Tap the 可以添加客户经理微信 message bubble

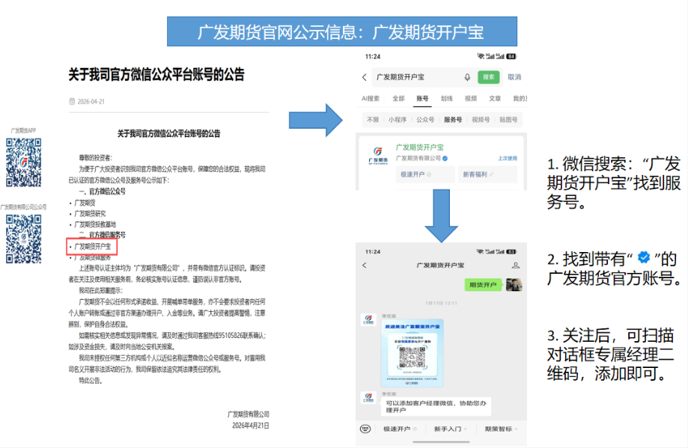[x=436, y=406]
